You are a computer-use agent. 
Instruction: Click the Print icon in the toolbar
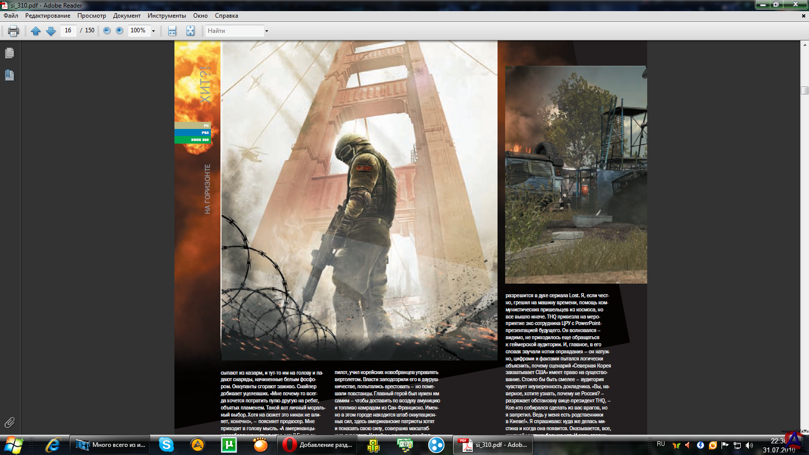click(14, 31)
